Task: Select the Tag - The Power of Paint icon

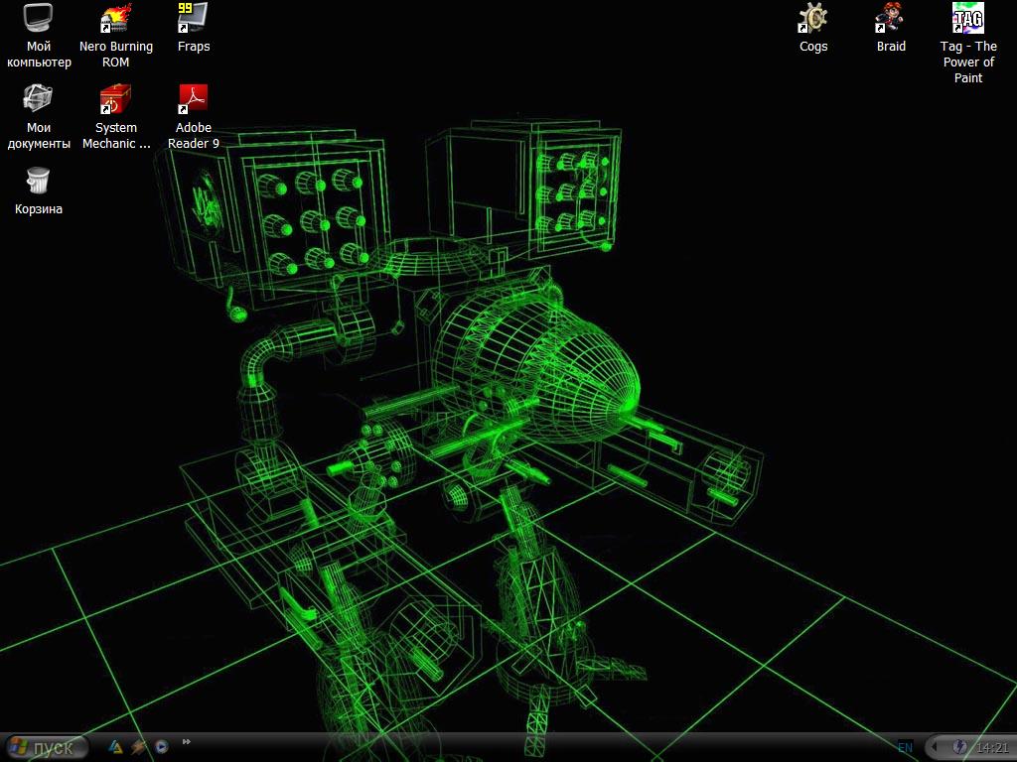Action: click(x=967, y=19)
